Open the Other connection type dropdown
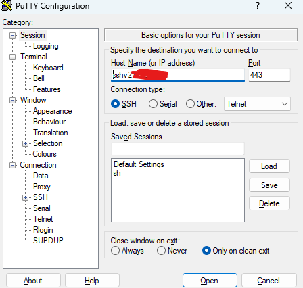303x288 pixels. coord(257,104)
